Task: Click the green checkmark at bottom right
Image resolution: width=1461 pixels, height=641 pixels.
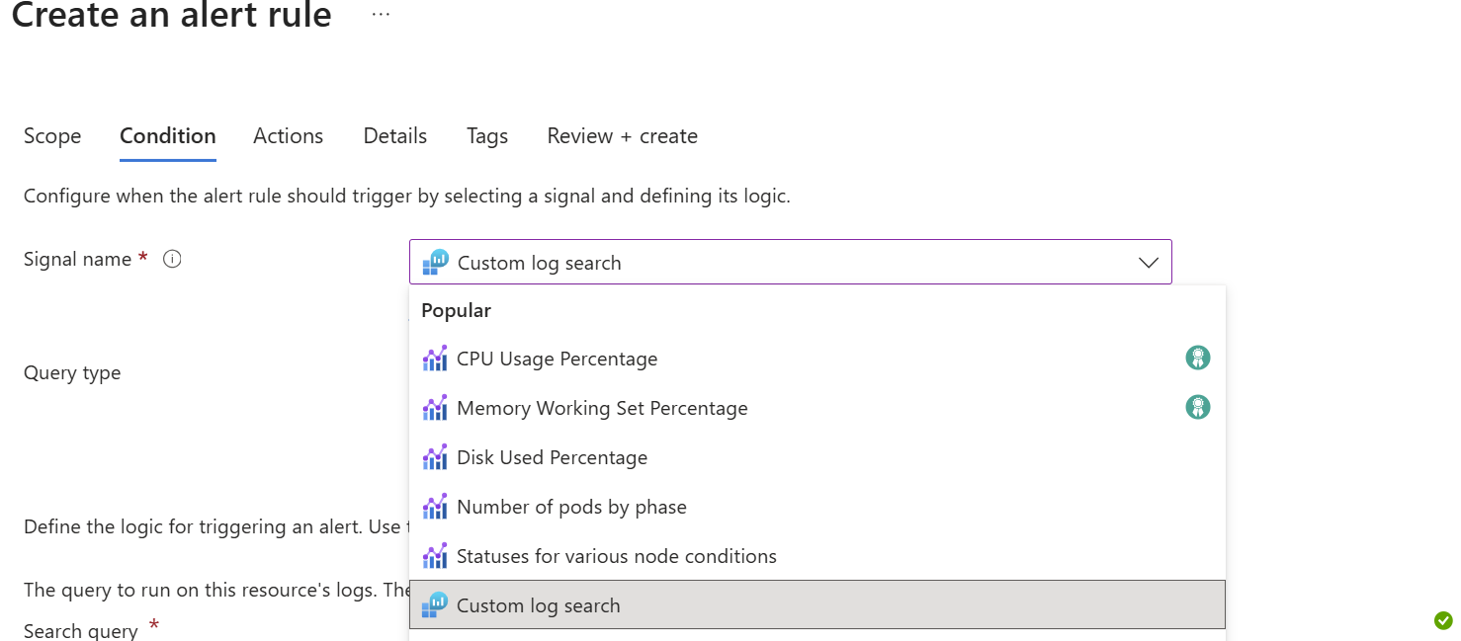Action: point(1443,620)
